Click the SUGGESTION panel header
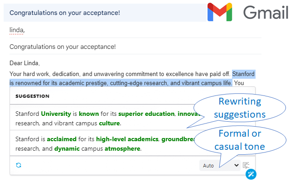The height and width of the screenshot is (181, 290). coord(32,96)
